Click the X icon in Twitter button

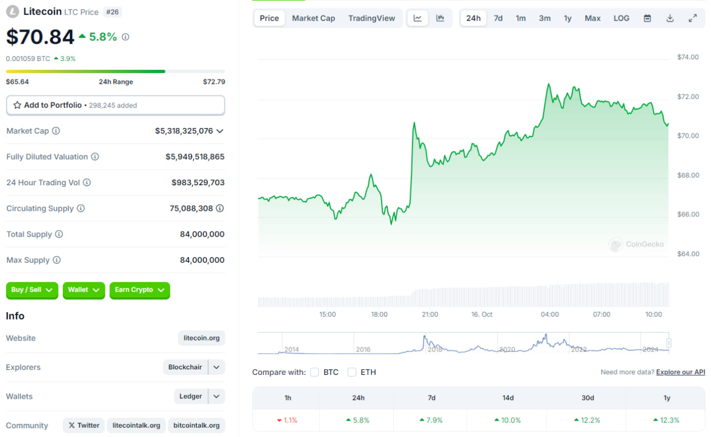(72, 425)
